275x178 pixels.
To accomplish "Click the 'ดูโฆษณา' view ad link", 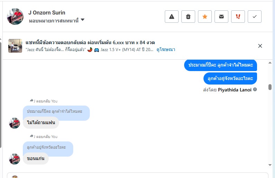I will coord(166,50).
